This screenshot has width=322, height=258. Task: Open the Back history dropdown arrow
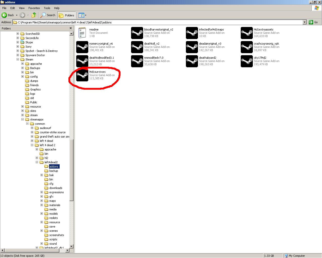(x=17, y=15)
